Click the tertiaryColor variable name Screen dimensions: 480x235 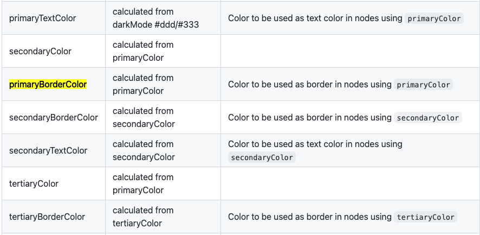click(x=34, y=183)
